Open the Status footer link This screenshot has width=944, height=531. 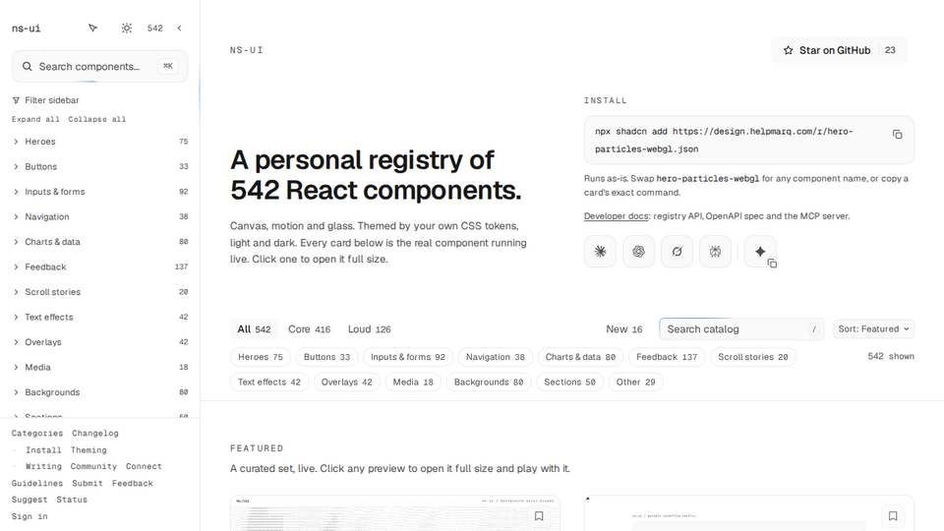[72, 500]
